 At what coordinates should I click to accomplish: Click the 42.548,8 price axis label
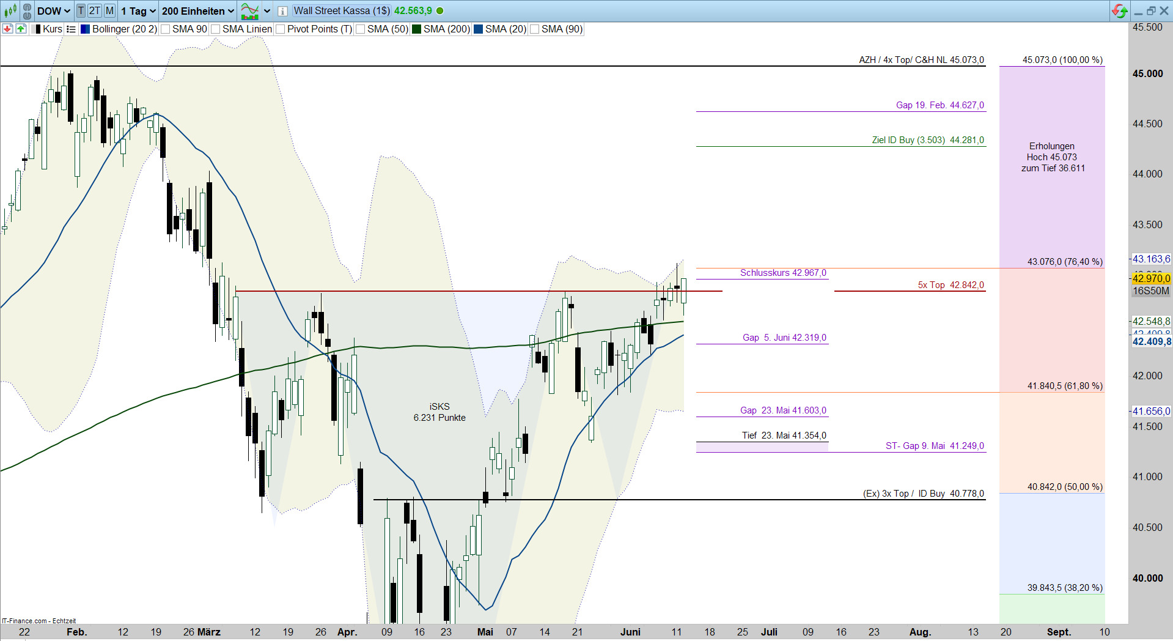[x=1150, y=321]
